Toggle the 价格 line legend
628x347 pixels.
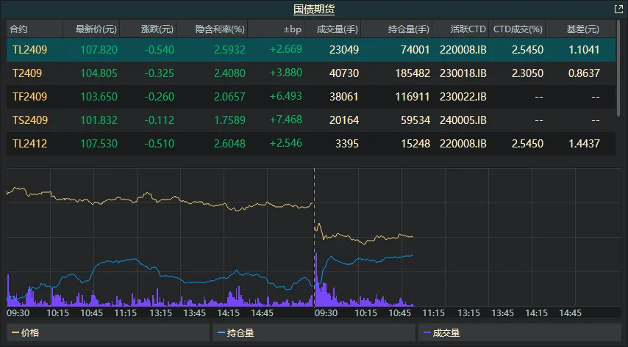(x=26, y=333)
